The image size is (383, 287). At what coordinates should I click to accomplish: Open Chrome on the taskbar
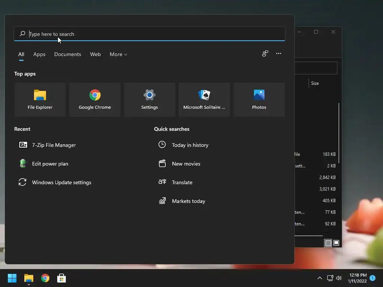tap(45, 278)
